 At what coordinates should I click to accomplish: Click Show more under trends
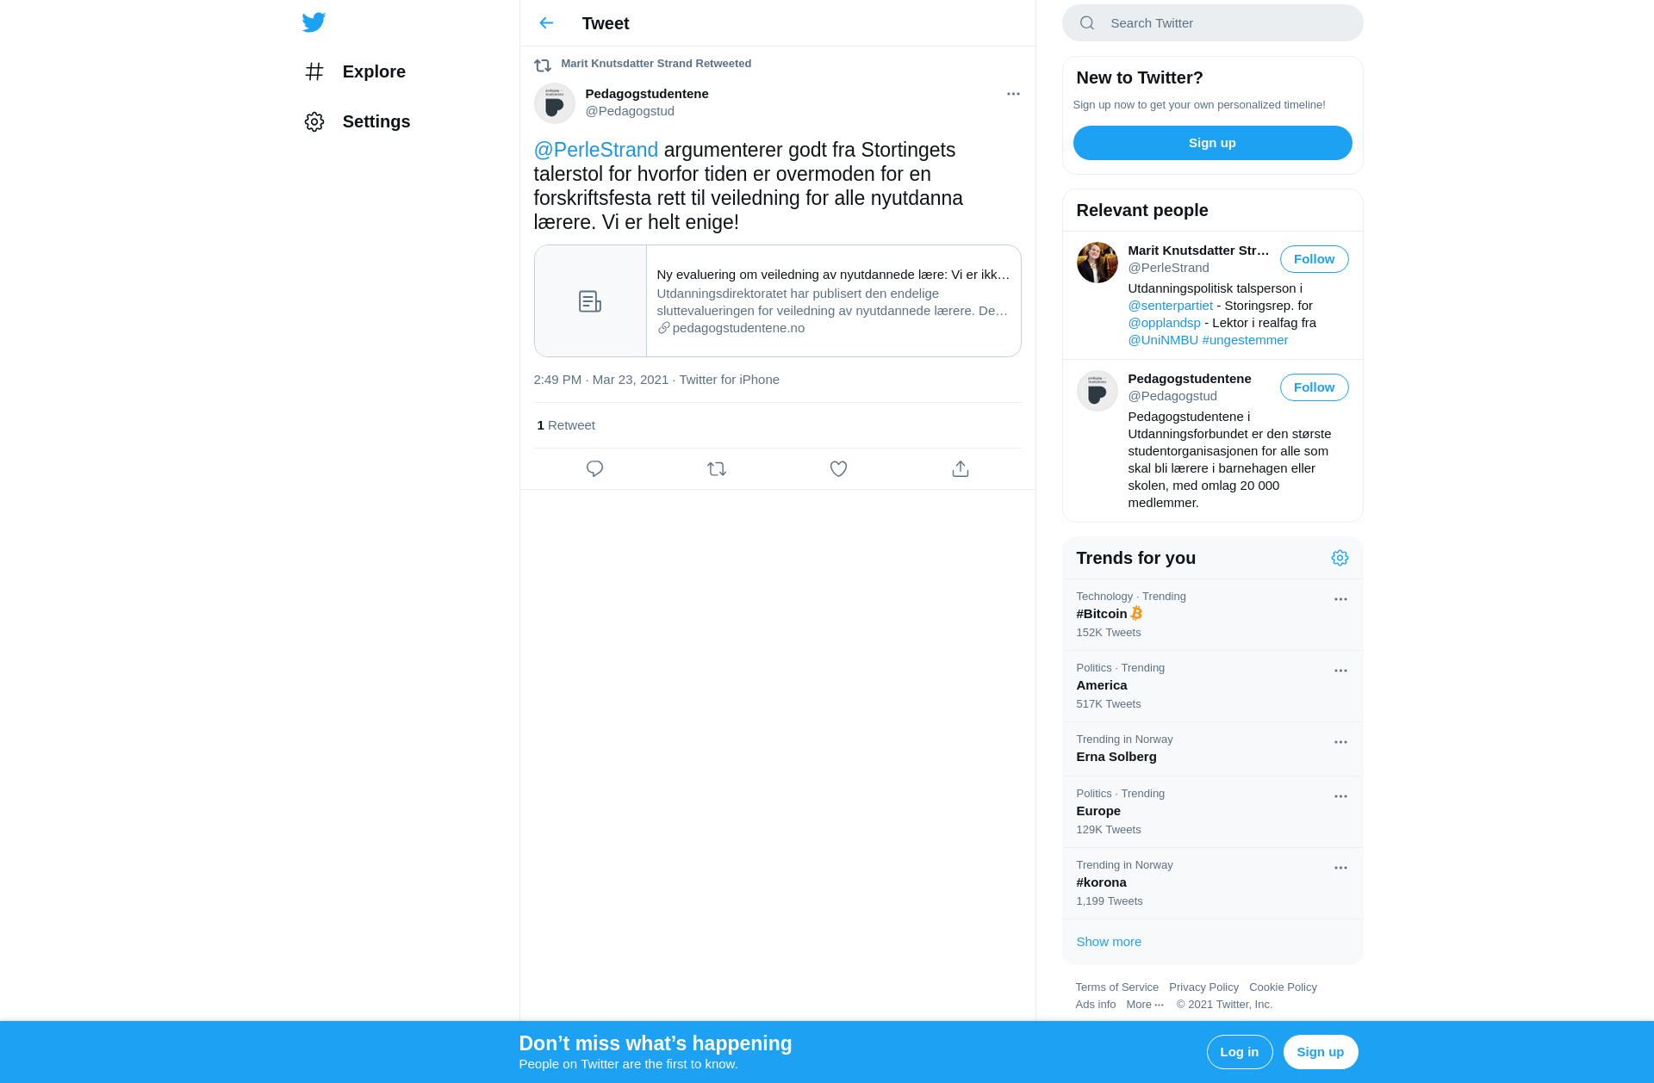[x=1109, y=942]
